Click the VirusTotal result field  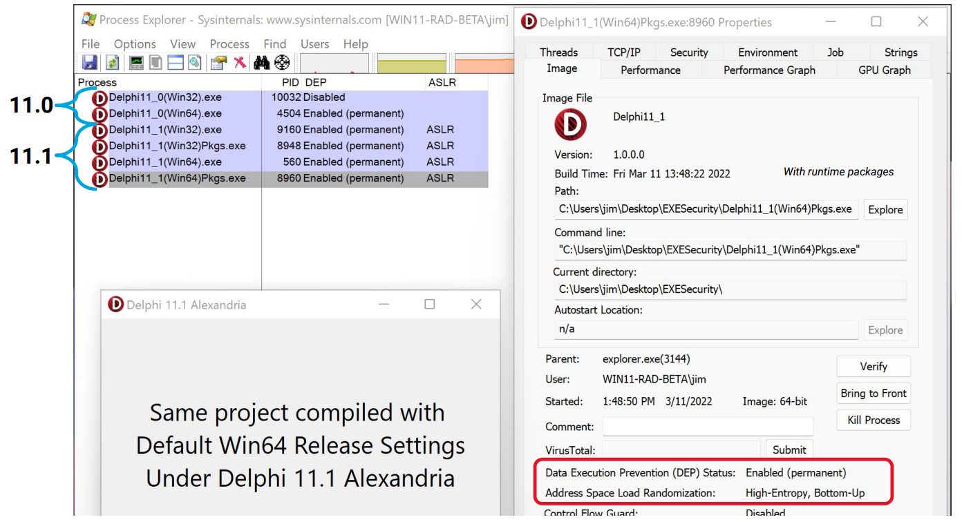[681, 450]
